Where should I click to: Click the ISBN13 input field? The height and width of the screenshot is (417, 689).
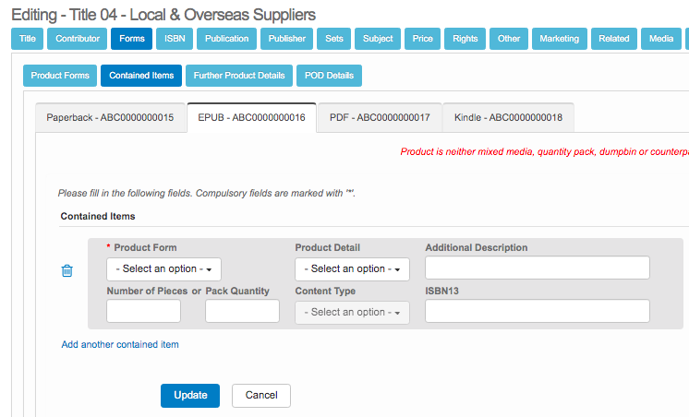coord(538,311)
